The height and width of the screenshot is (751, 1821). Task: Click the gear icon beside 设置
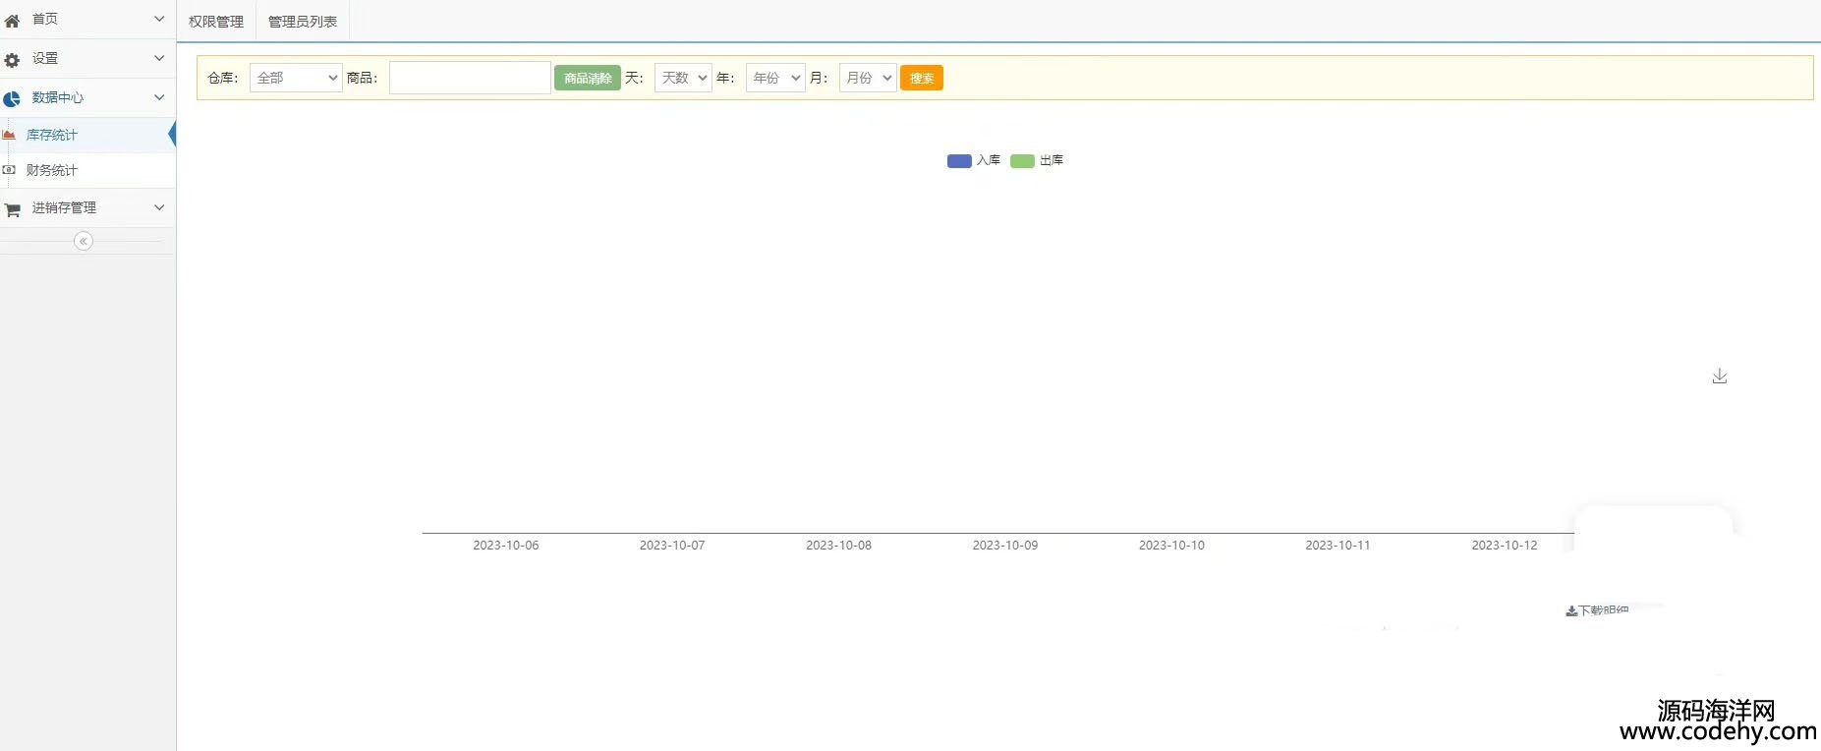pos(12,60)
